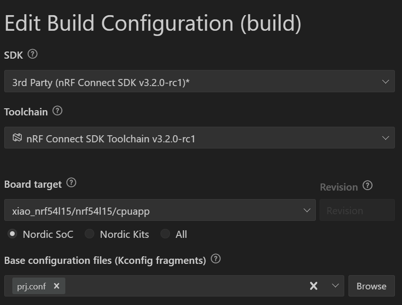This screenshot has width=402, height=305.
Task: Click the help icon beside Board target
Action: [71, 183]
